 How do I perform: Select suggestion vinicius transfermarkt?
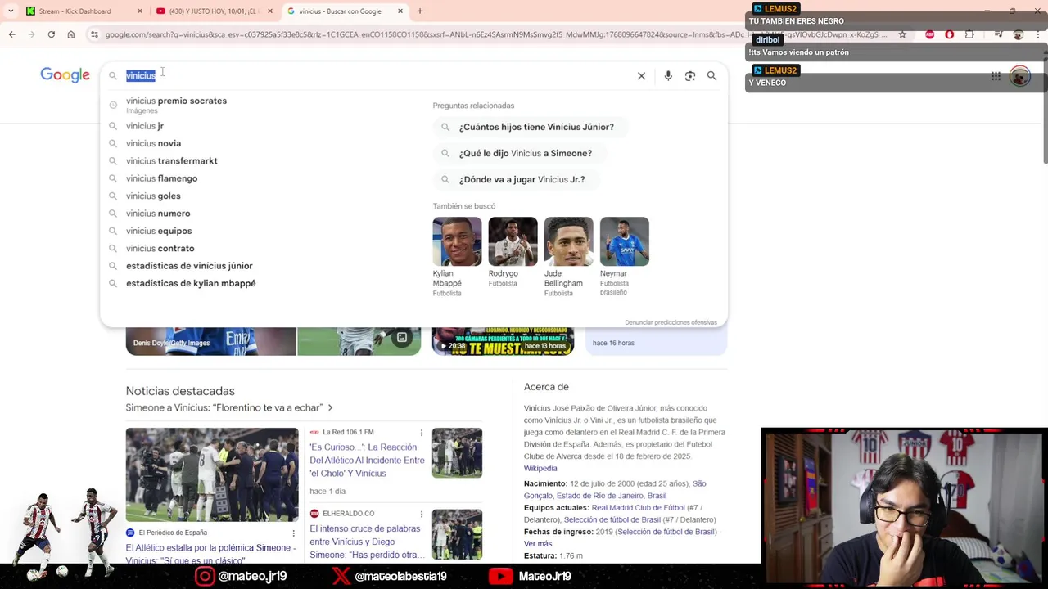(171, 161)
